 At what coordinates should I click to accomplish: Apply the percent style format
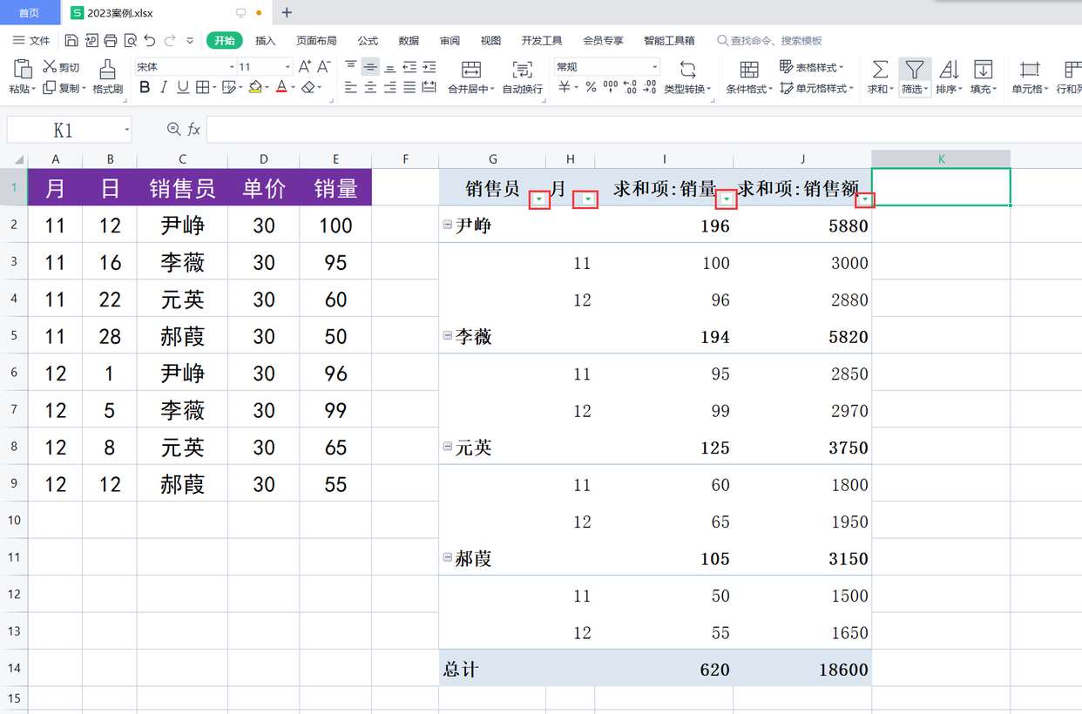coord(591,87)
